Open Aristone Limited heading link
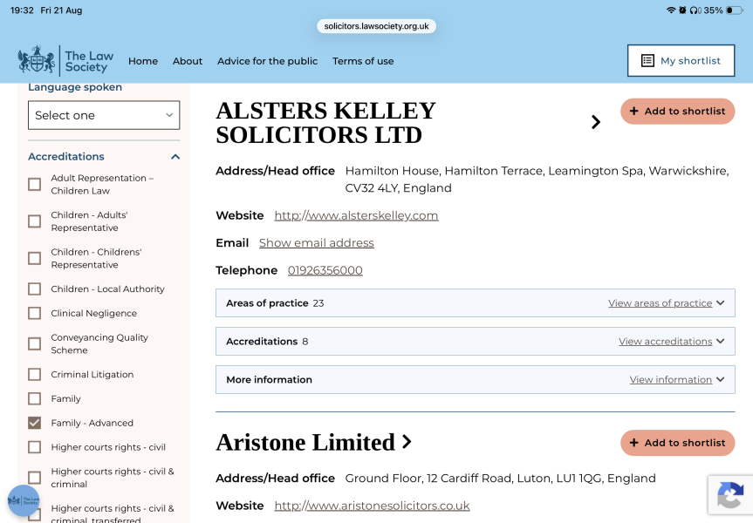The width and height of the screenshot is (753, 523). click(305, 443)
